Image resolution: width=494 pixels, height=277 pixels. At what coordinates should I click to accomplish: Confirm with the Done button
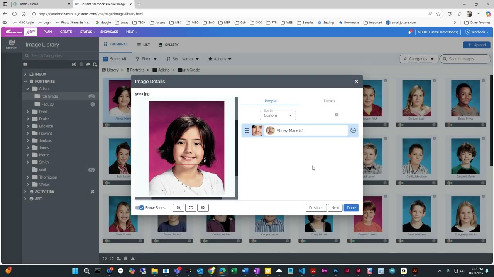point(351,208)
